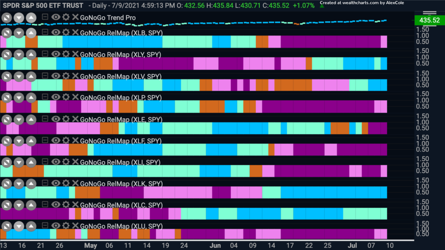This screenshot has height=250, width=445.
Task: Move GoNoGo Trend Pro pane down
Action: pyautogui.click(x=19, y=18)
